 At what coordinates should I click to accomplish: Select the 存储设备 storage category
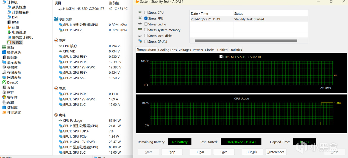(14, 72)
